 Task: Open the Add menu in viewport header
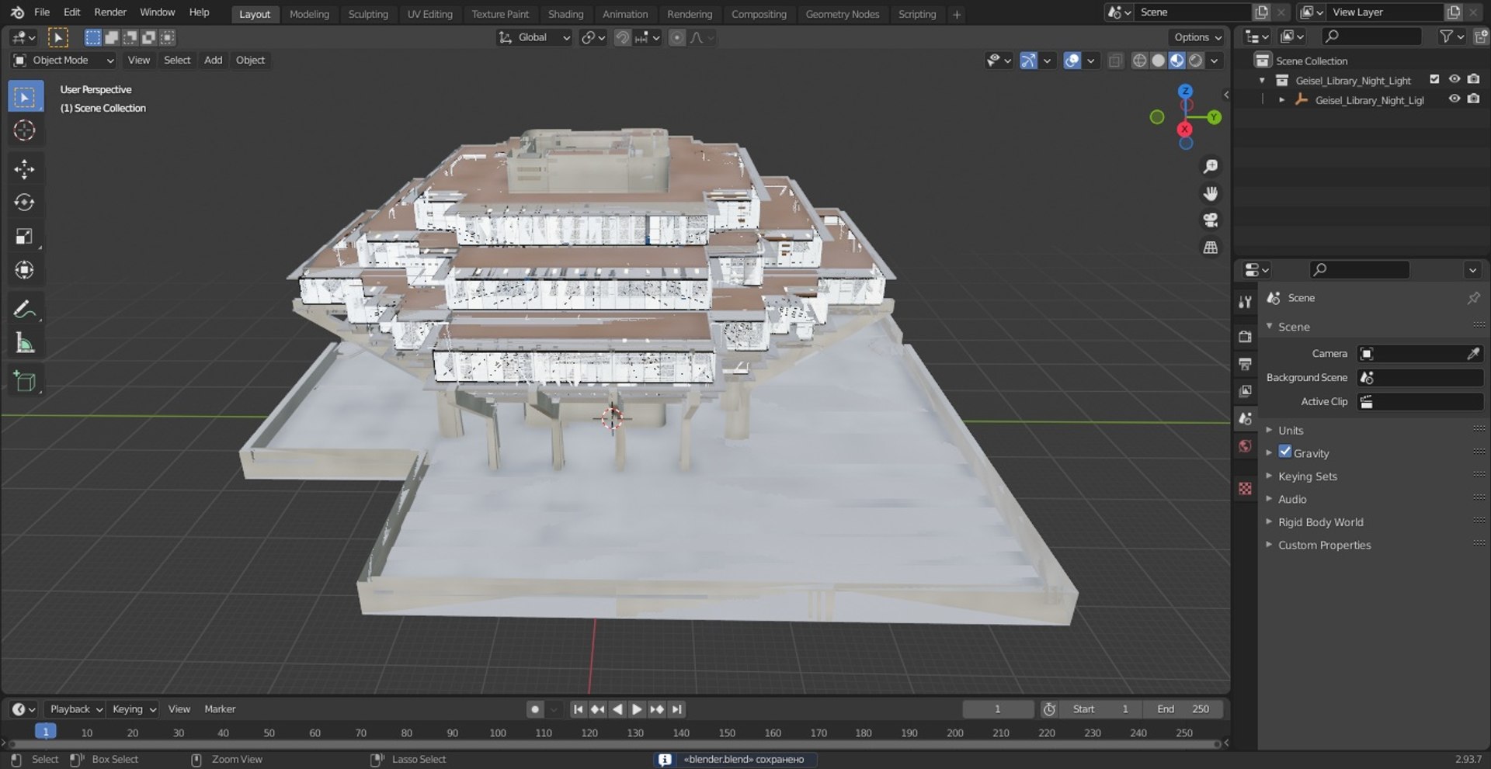pos(213,61)
